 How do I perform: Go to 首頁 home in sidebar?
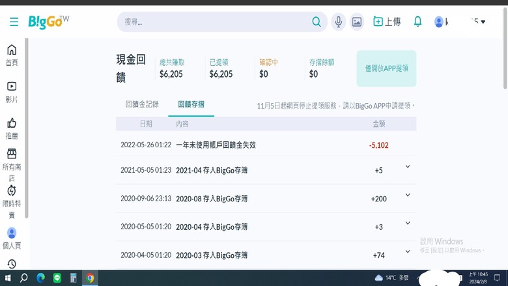click(12, 55)
